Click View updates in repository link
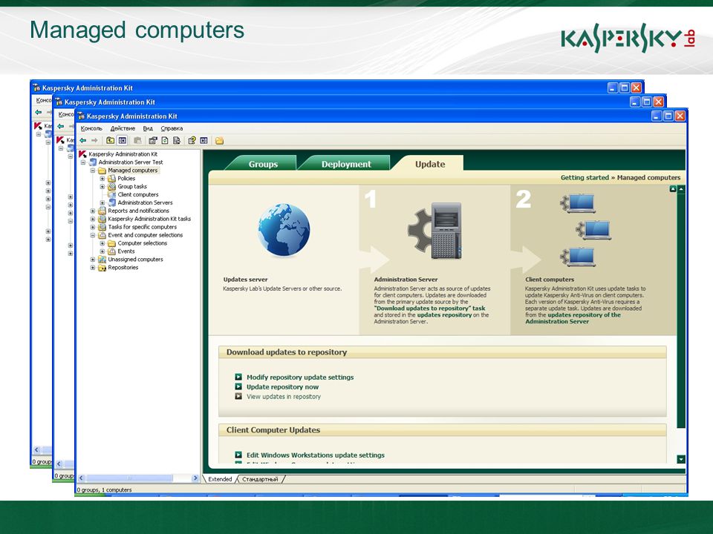This screenshot has width=713, height=534. tap(283, 396)
